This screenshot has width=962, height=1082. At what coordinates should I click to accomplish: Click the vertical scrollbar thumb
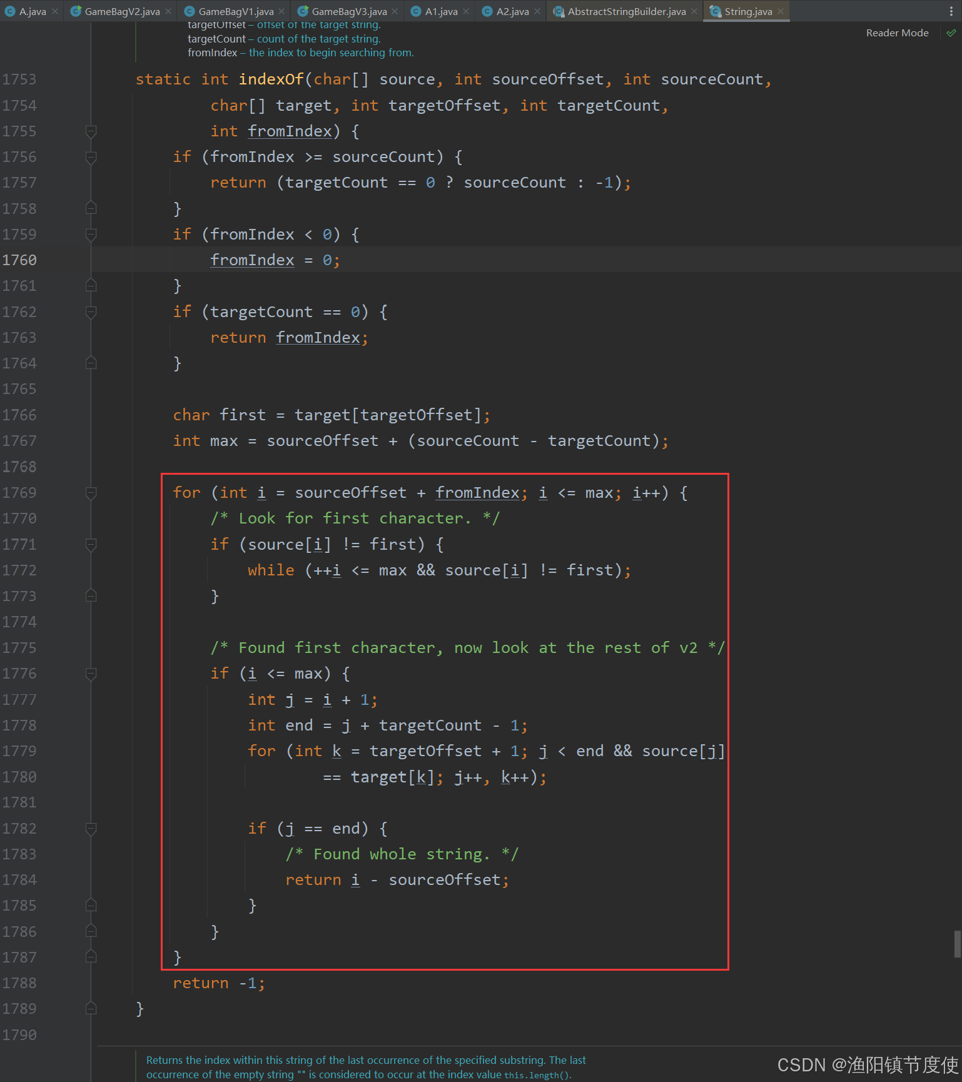957,944
